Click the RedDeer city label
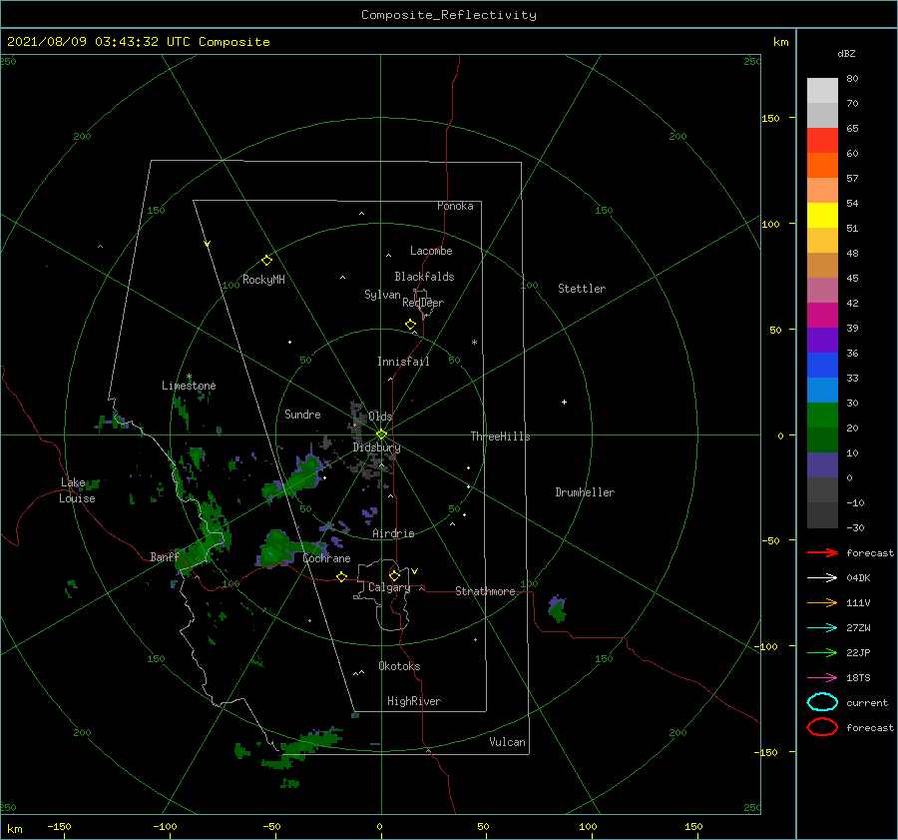The image size is (898, 840). [423, 303]
